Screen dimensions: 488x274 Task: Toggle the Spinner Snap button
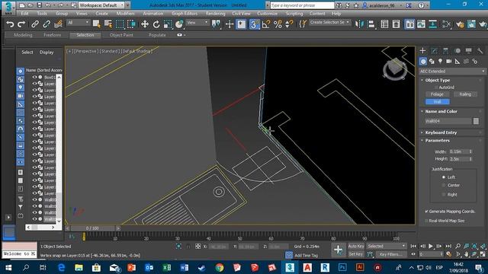[289, 24]
